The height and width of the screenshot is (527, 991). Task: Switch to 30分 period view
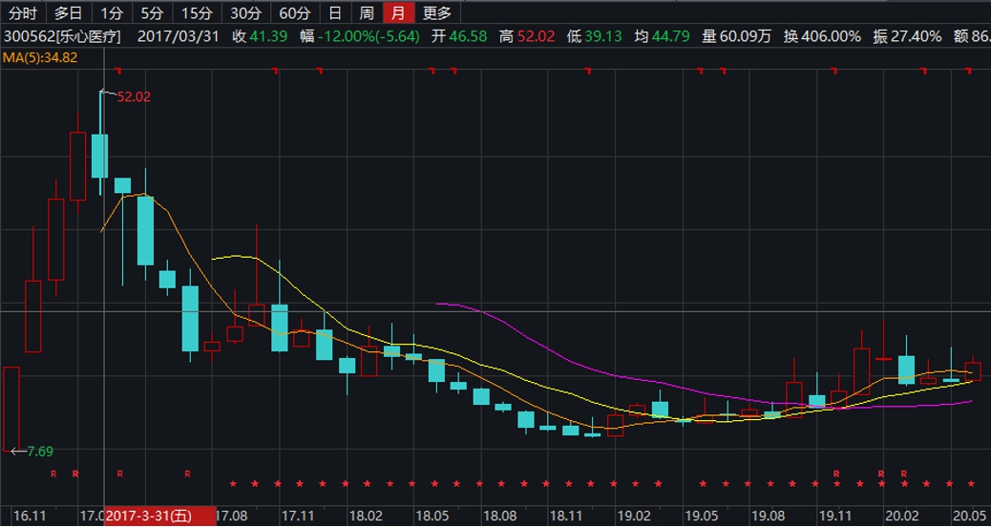coord(245,12)
